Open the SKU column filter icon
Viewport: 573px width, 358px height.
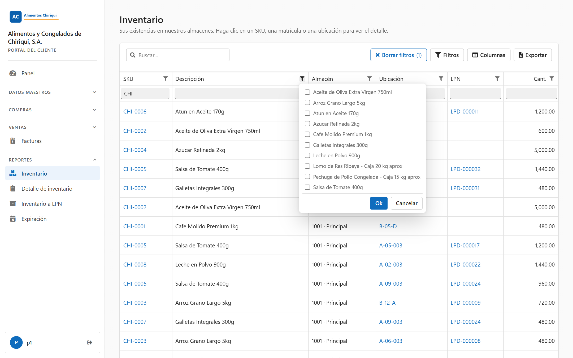(166, 79)
